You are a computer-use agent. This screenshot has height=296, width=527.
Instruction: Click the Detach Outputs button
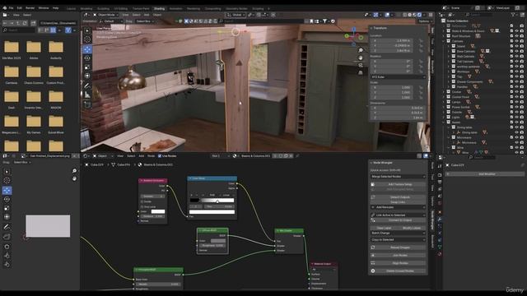point(400,197)
